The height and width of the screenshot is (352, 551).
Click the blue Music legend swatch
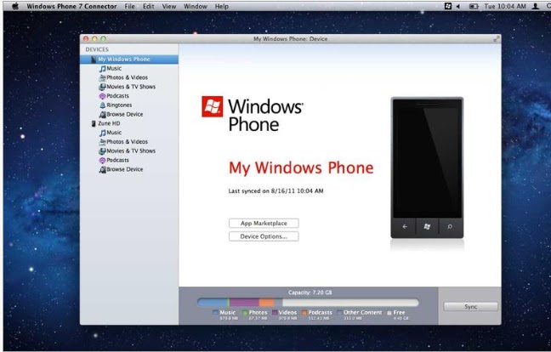215,312
